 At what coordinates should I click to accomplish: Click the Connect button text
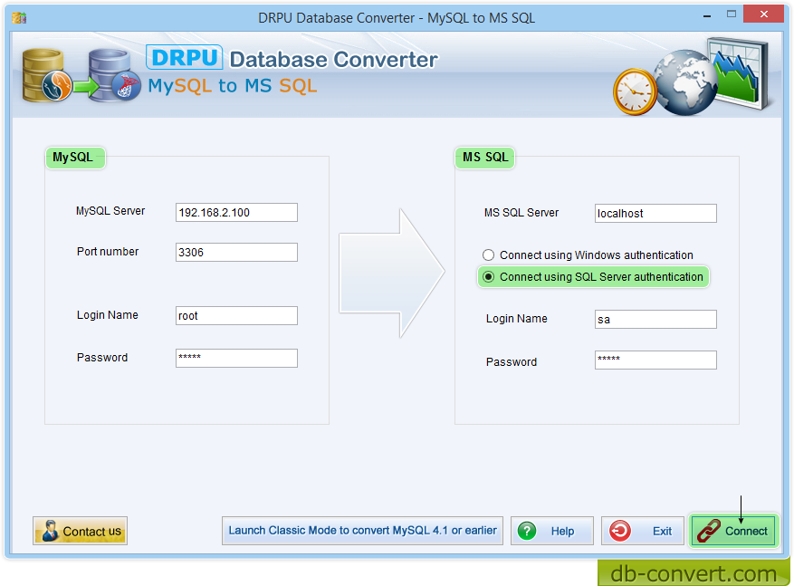(746, 532)
